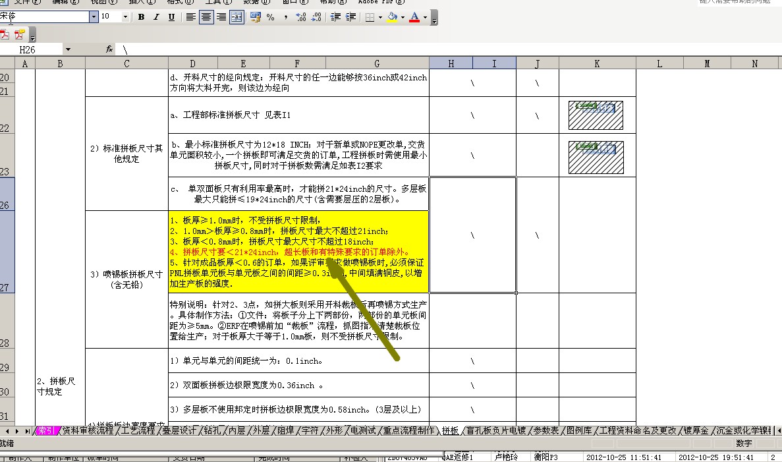This screenshot has width=782, height=462.
Task: Click into the formula bar
Action: (x=449, y=49)
